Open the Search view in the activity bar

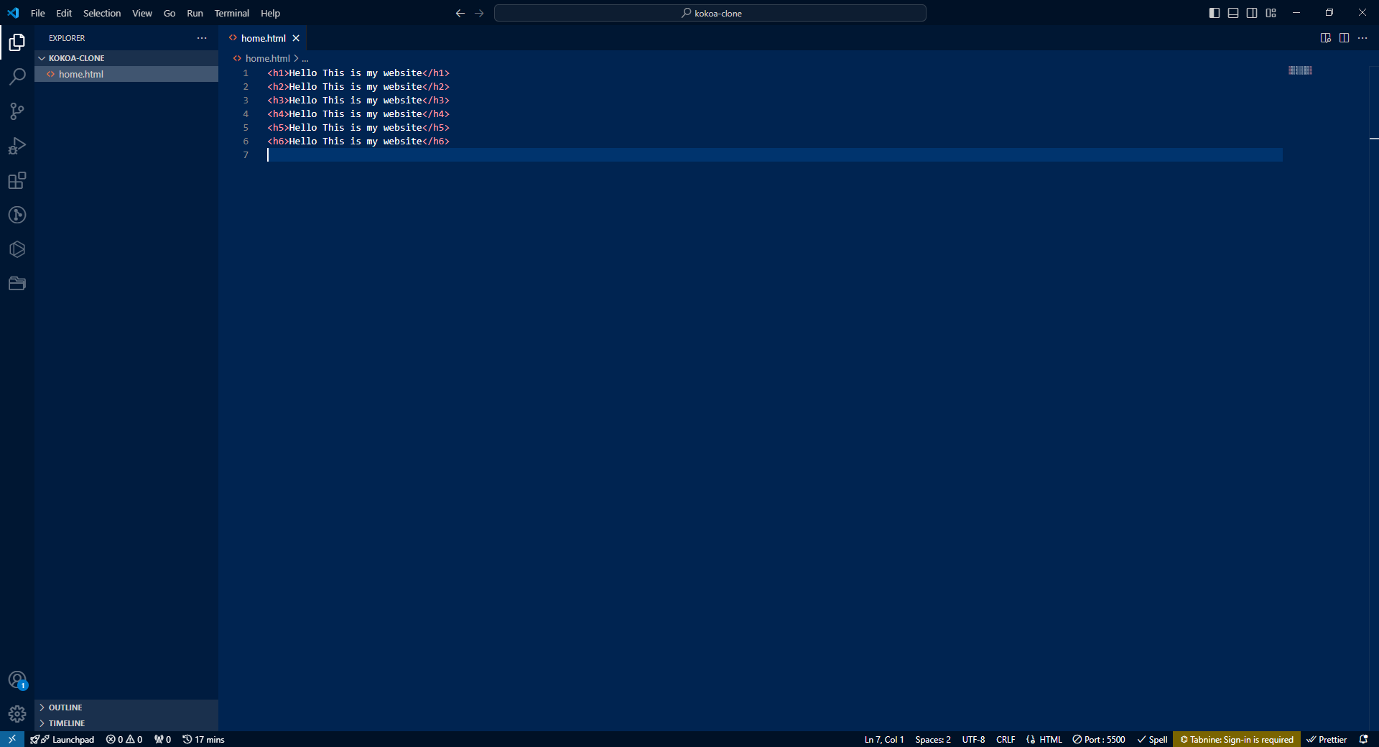click(17, 77)
